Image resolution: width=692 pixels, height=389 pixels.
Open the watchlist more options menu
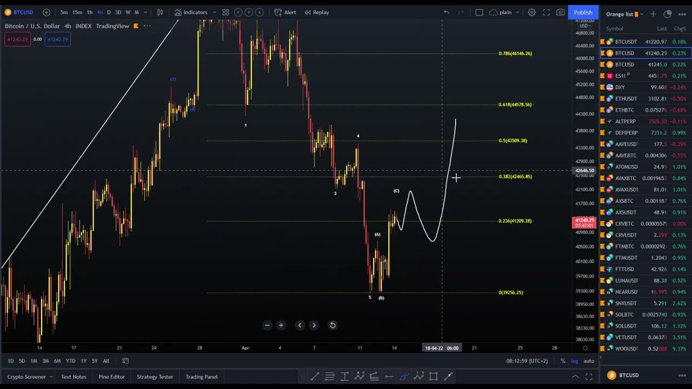(682, 14)
